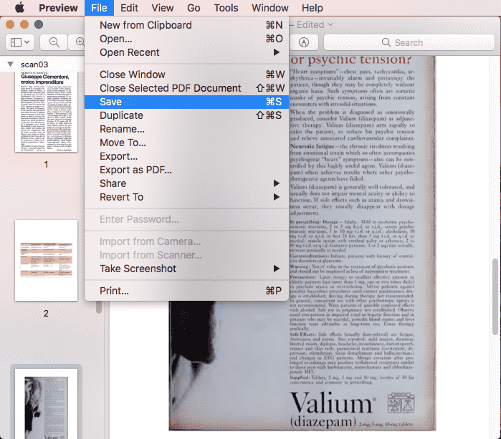The image size is (501, 439).
Task: Open the View menu
Action: click(162, 8)
